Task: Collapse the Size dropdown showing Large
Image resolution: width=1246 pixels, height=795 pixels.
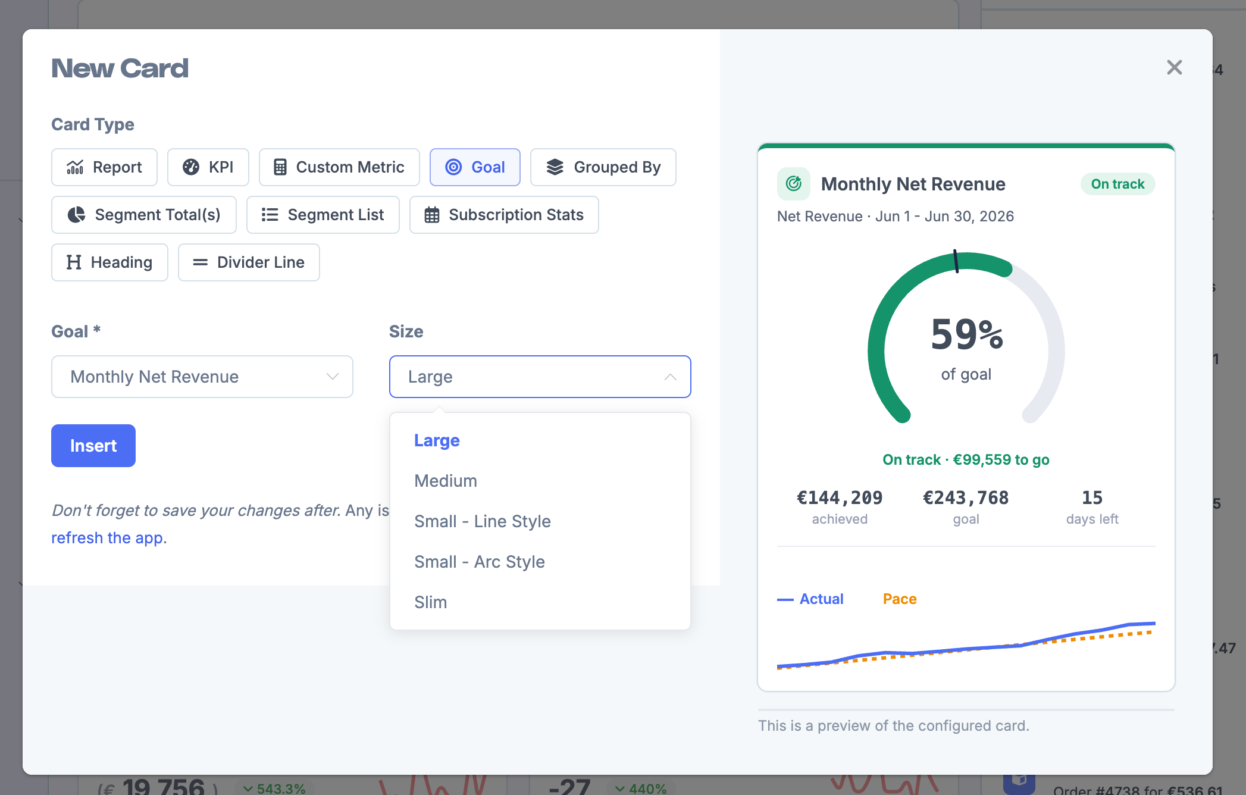Action: (x=540, y=377)
